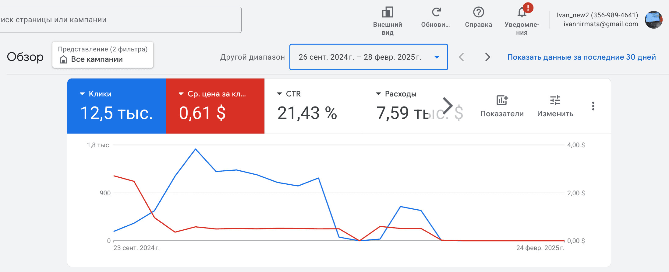Open the Внешний вид appearance icon
This screenshot has height=272, width=669.
388,12
